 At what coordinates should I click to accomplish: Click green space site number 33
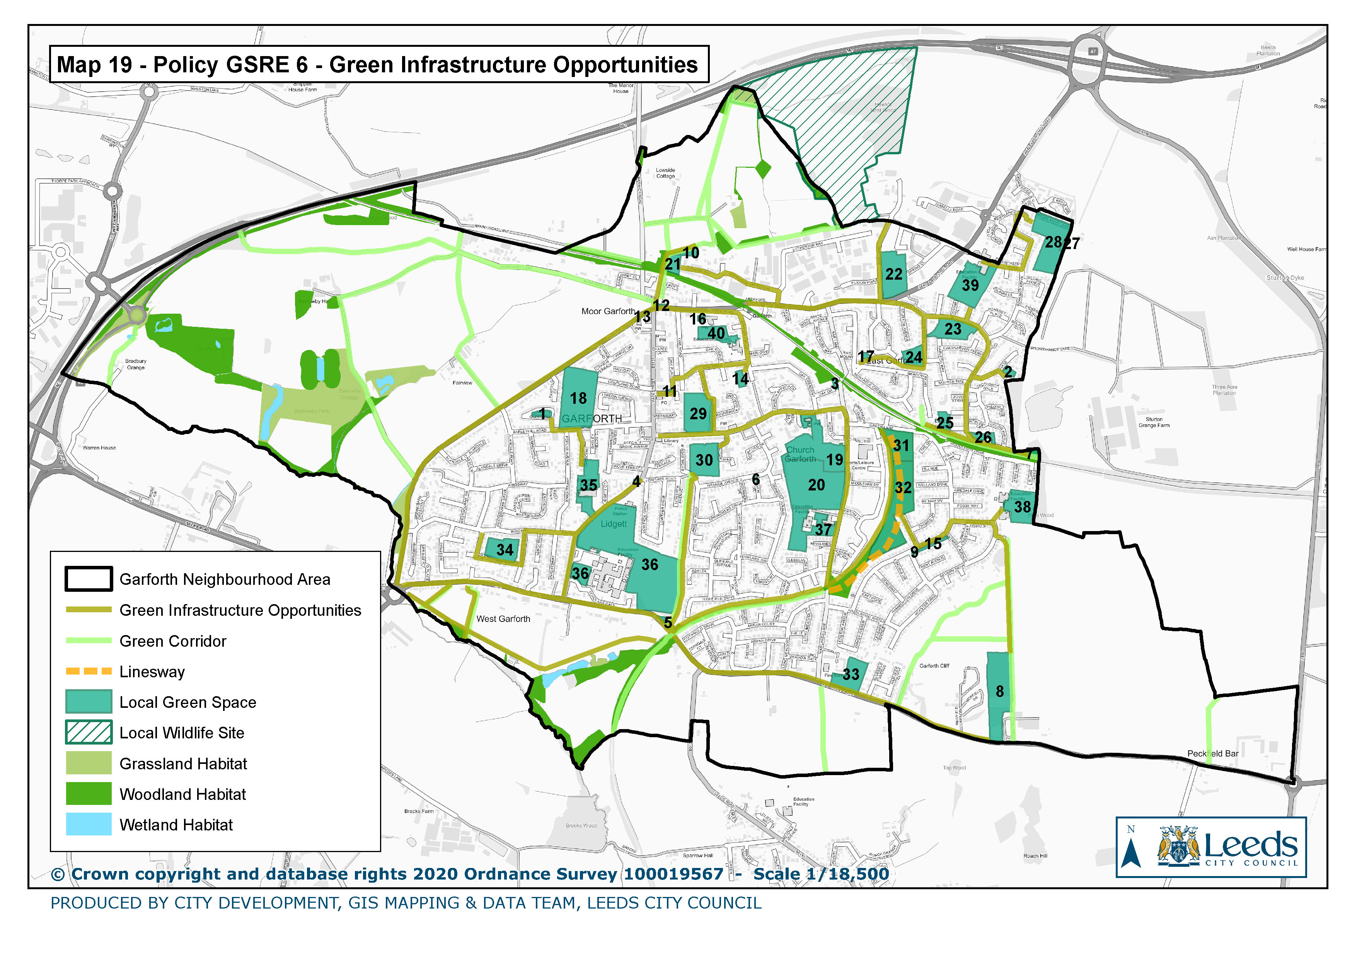click(851, 674)
